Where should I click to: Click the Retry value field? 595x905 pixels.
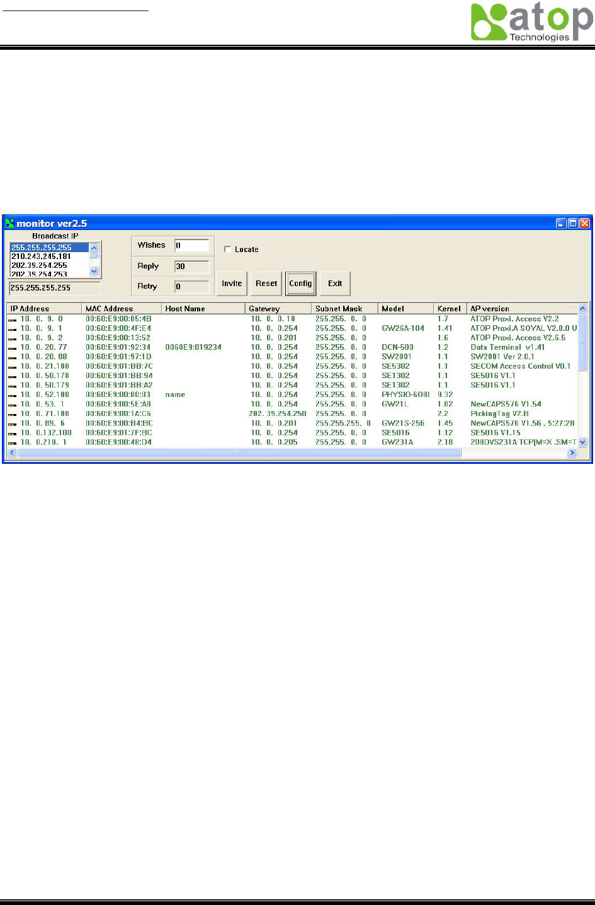click(192, 286)
